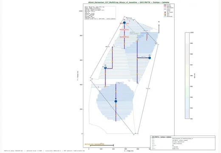The width and height of the screenshot is (221, 153).
Task: Click the y-axis tick label 1000
Action: 81,11
